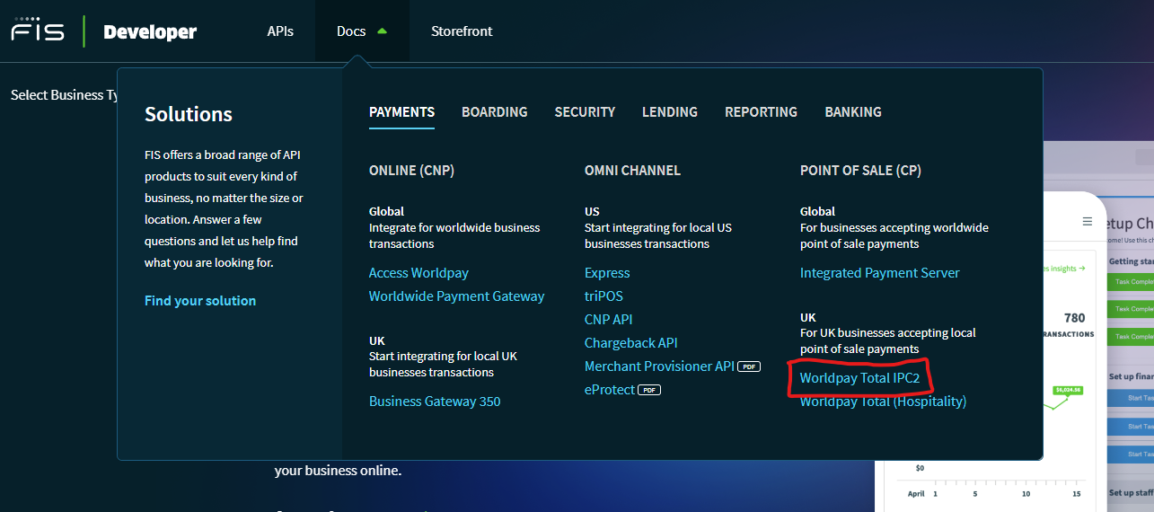Open the APIs menu

coord(280,31)
